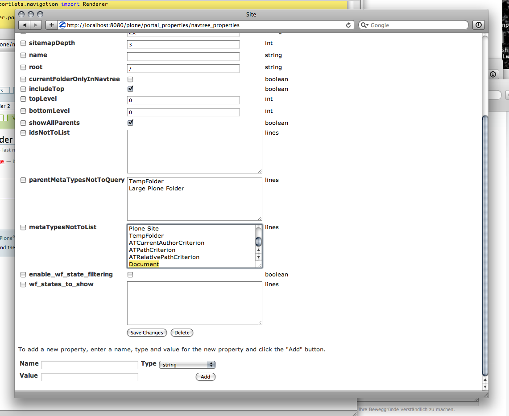Focus the topLevel value field
The width and height of the screenshot is (509, 416).
[x=183, y=100]
